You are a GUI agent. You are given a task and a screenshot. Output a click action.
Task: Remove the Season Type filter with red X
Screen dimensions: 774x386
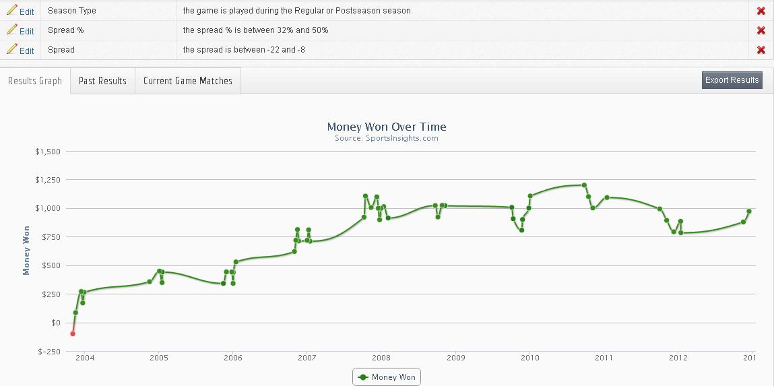pyautogui.click(x=761, y=11)
